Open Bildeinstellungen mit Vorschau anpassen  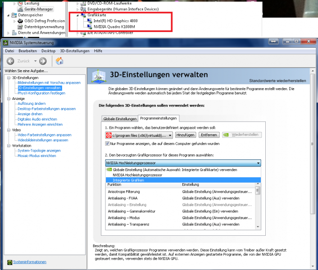(49, 83)
